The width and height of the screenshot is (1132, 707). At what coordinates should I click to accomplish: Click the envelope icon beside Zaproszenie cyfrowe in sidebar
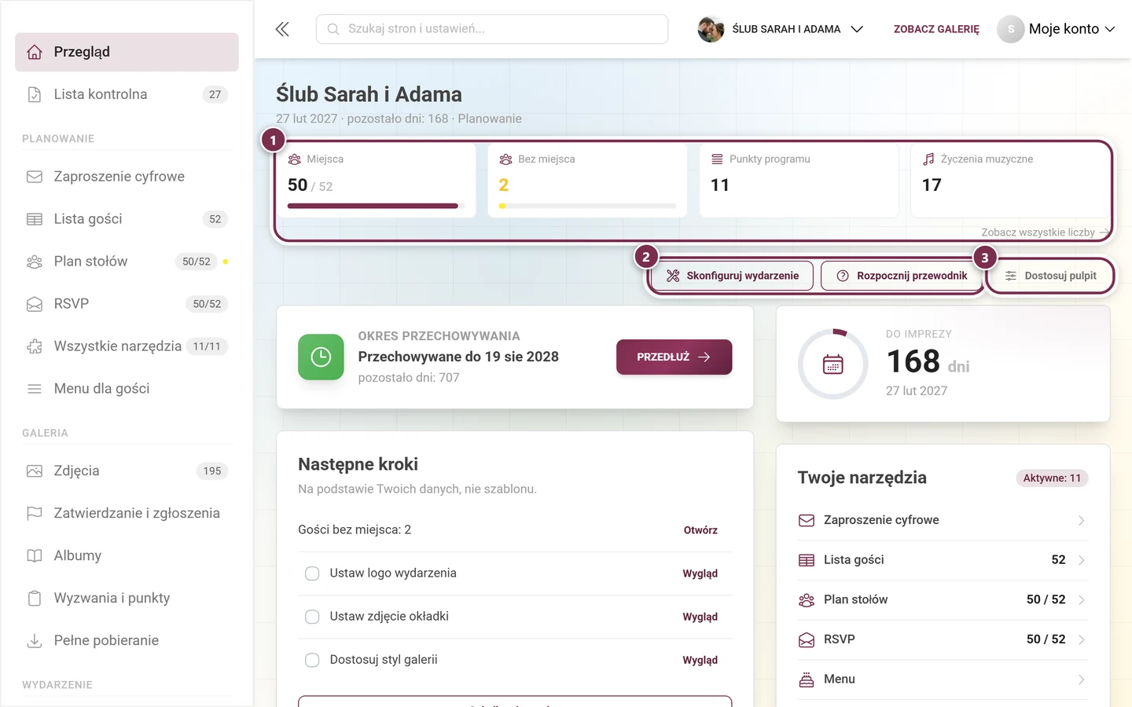(35, 177)
